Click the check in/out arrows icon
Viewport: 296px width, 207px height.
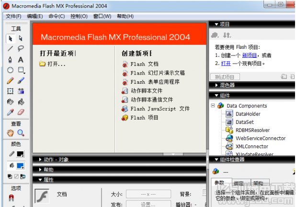pyautogui.click(x=227, y=35)
